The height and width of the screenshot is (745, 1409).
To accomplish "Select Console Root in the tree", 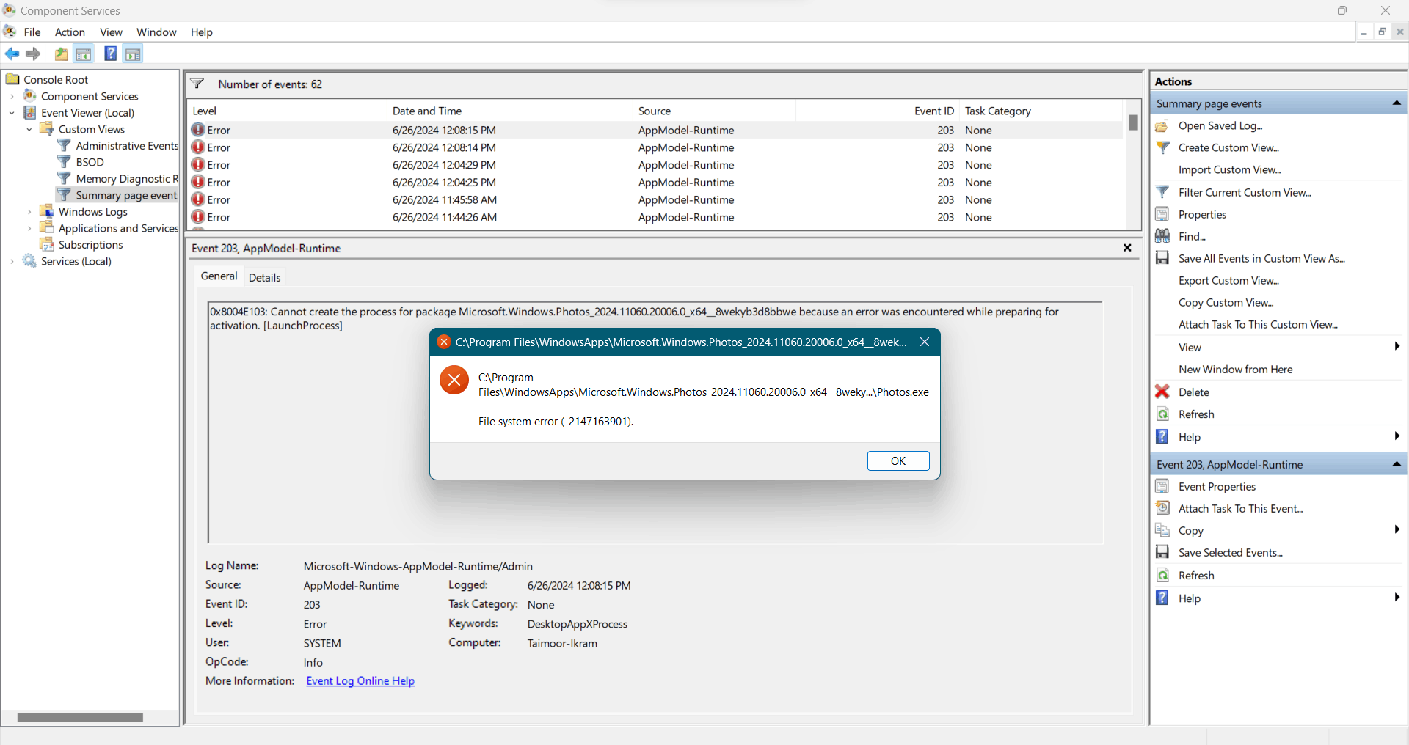I will [56, 80].
